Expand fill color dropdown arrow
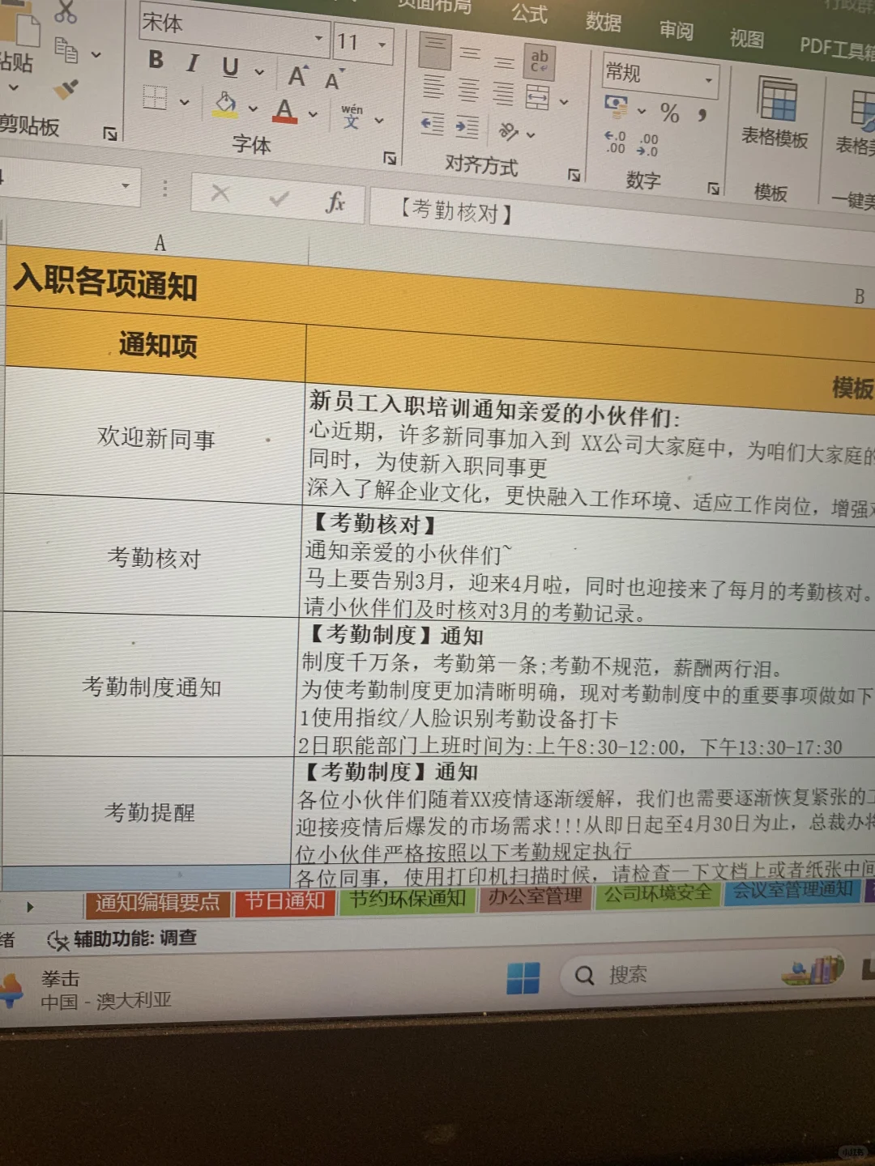 pyautogui.click(x=253, y=108)
